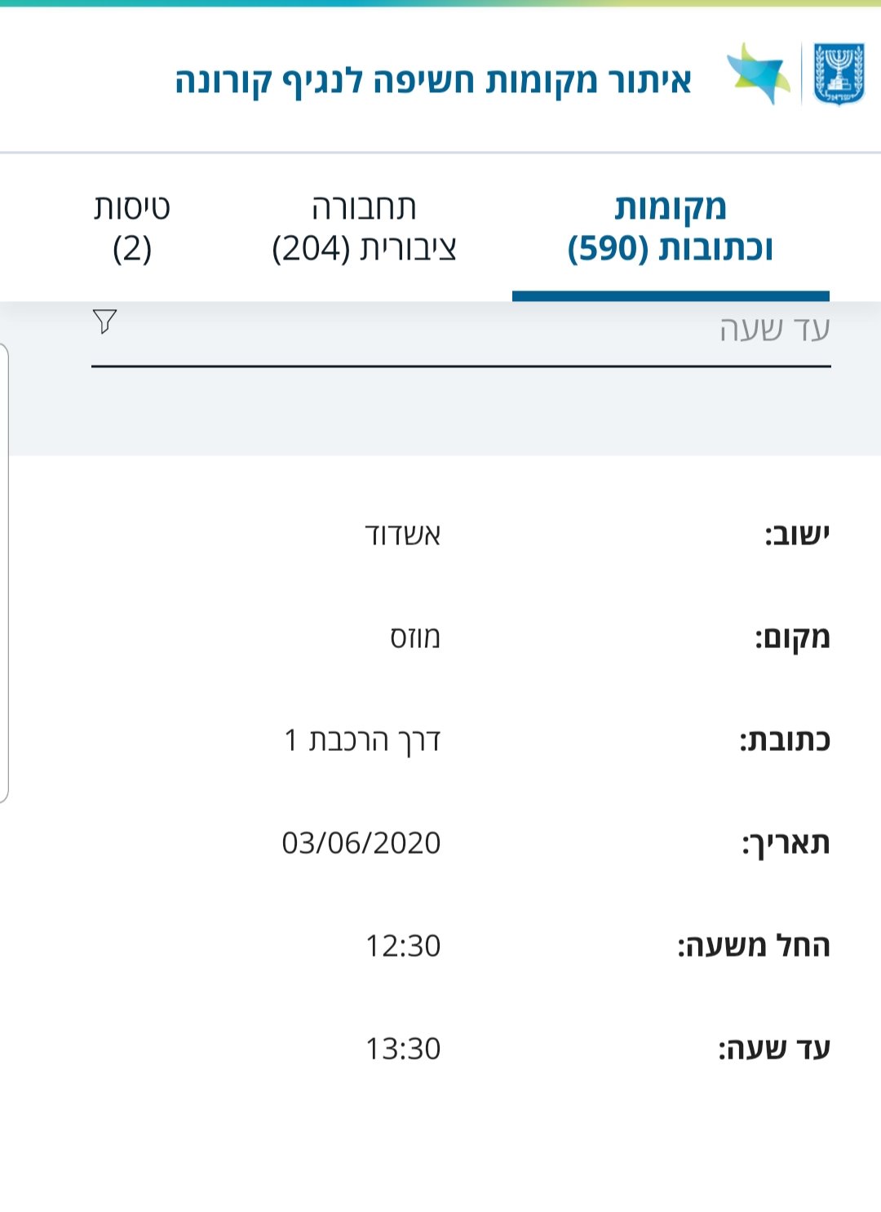Click the start time 12:30

coord(402,946)
